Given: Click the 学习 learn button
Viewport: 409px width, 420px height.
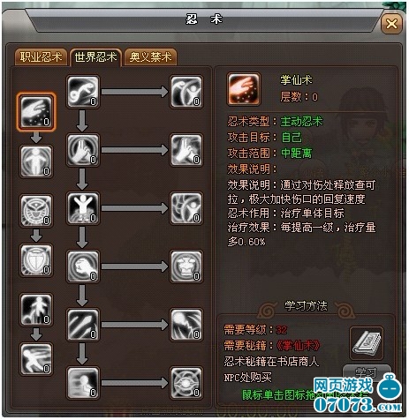Looking at the screenshot, I should [367, 372].
